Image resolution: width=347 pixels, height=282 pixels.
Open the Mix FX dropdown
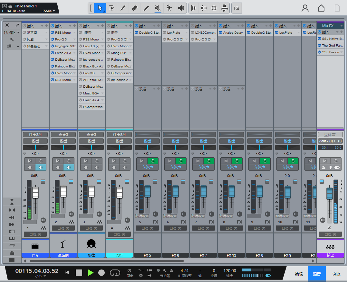click(342, 26)
